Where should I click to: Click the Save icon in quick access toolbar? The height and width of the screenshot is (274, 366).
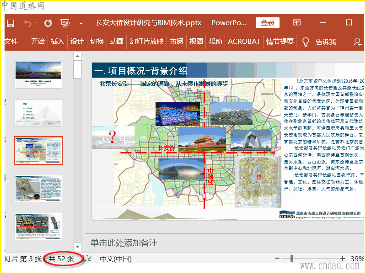point(11,23)
